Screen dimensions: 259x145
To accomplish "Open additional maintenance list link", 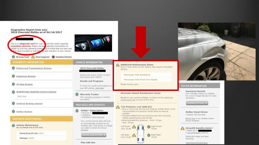I will pyautogui.click(x=147, y=99).
